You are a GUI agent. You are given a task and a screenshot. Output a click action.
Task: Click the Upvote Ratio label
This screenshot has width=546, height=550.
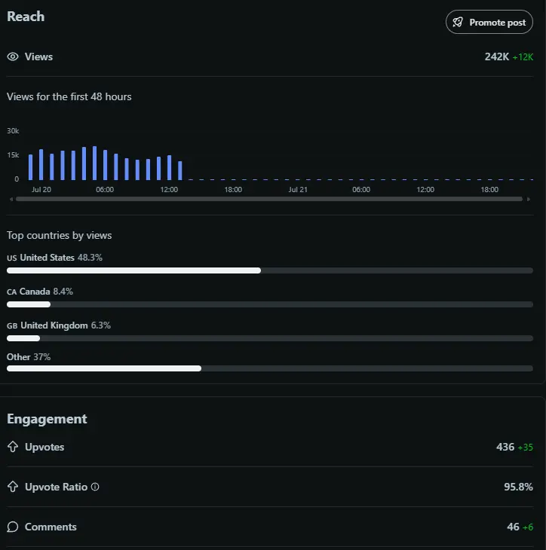(x=56, y=487)
